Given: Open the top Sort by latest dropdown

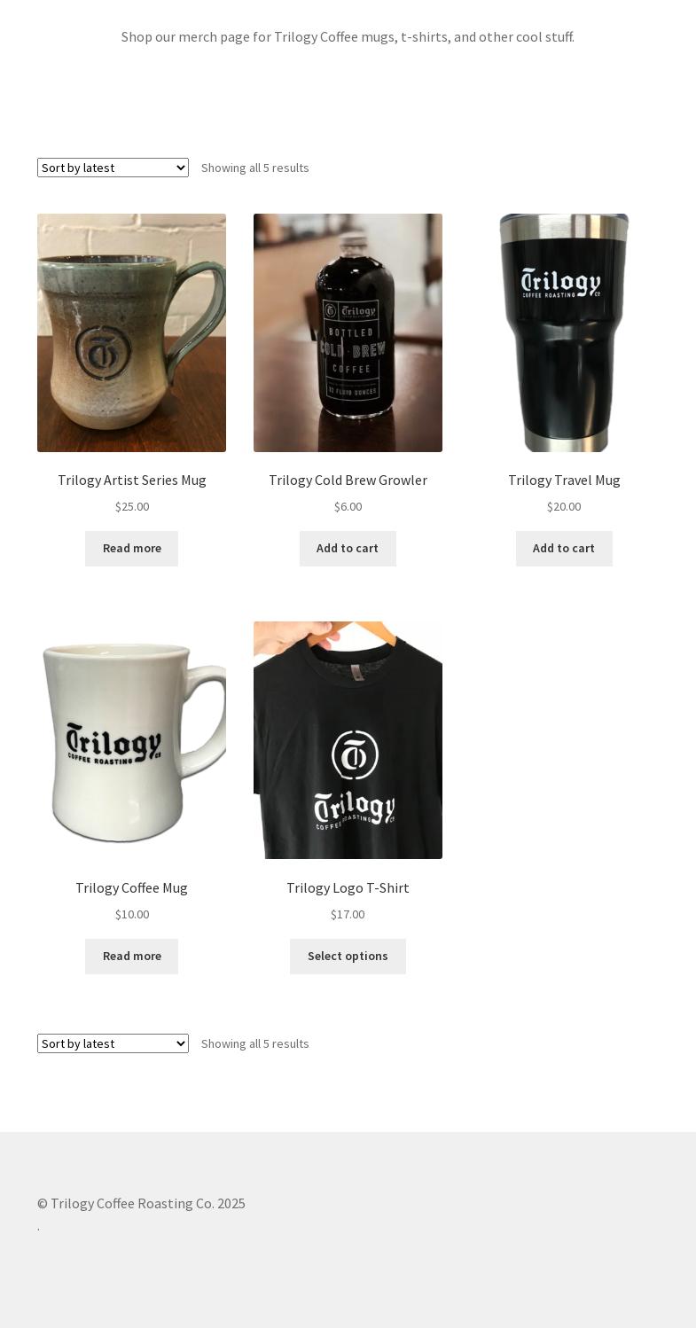Looking at the screenshot, I should (113, 168).
